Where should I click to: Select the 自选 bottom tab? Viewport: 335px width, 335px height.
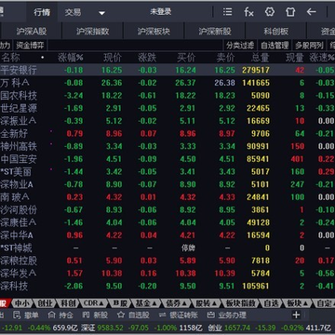point(271,303)
